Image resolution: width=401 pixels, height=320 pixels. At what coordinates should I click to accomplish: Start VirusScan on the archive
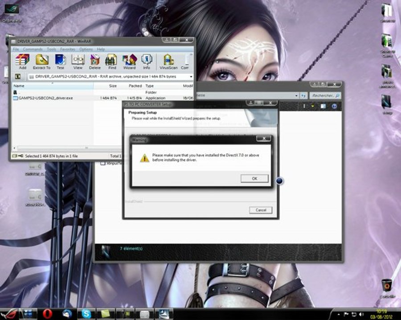pyautogui.click(x=168, y=61)
